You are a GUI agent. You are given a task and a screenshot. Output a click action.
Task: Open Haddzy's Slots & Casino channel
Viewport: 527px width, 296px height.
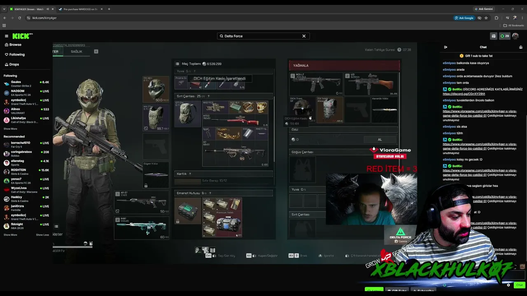tap(26, 199)
